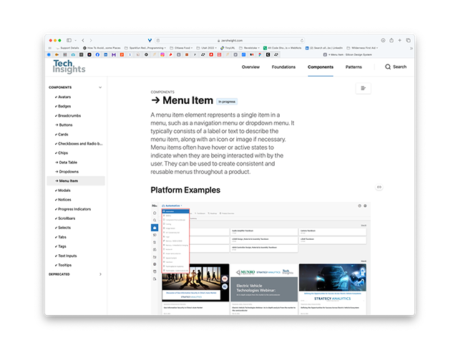Screen dimensions: 458x358
Task: Open a new tab with plus icon
Action: coord(399,40)
